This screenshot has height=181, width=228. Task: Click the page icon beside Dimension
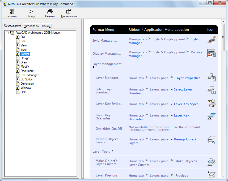tap(18, 84)
